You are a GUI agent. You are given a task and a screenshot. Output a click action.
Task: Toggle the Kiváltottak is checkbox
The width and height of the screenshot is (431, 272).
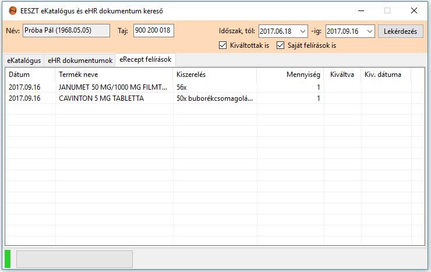(222, 45)
